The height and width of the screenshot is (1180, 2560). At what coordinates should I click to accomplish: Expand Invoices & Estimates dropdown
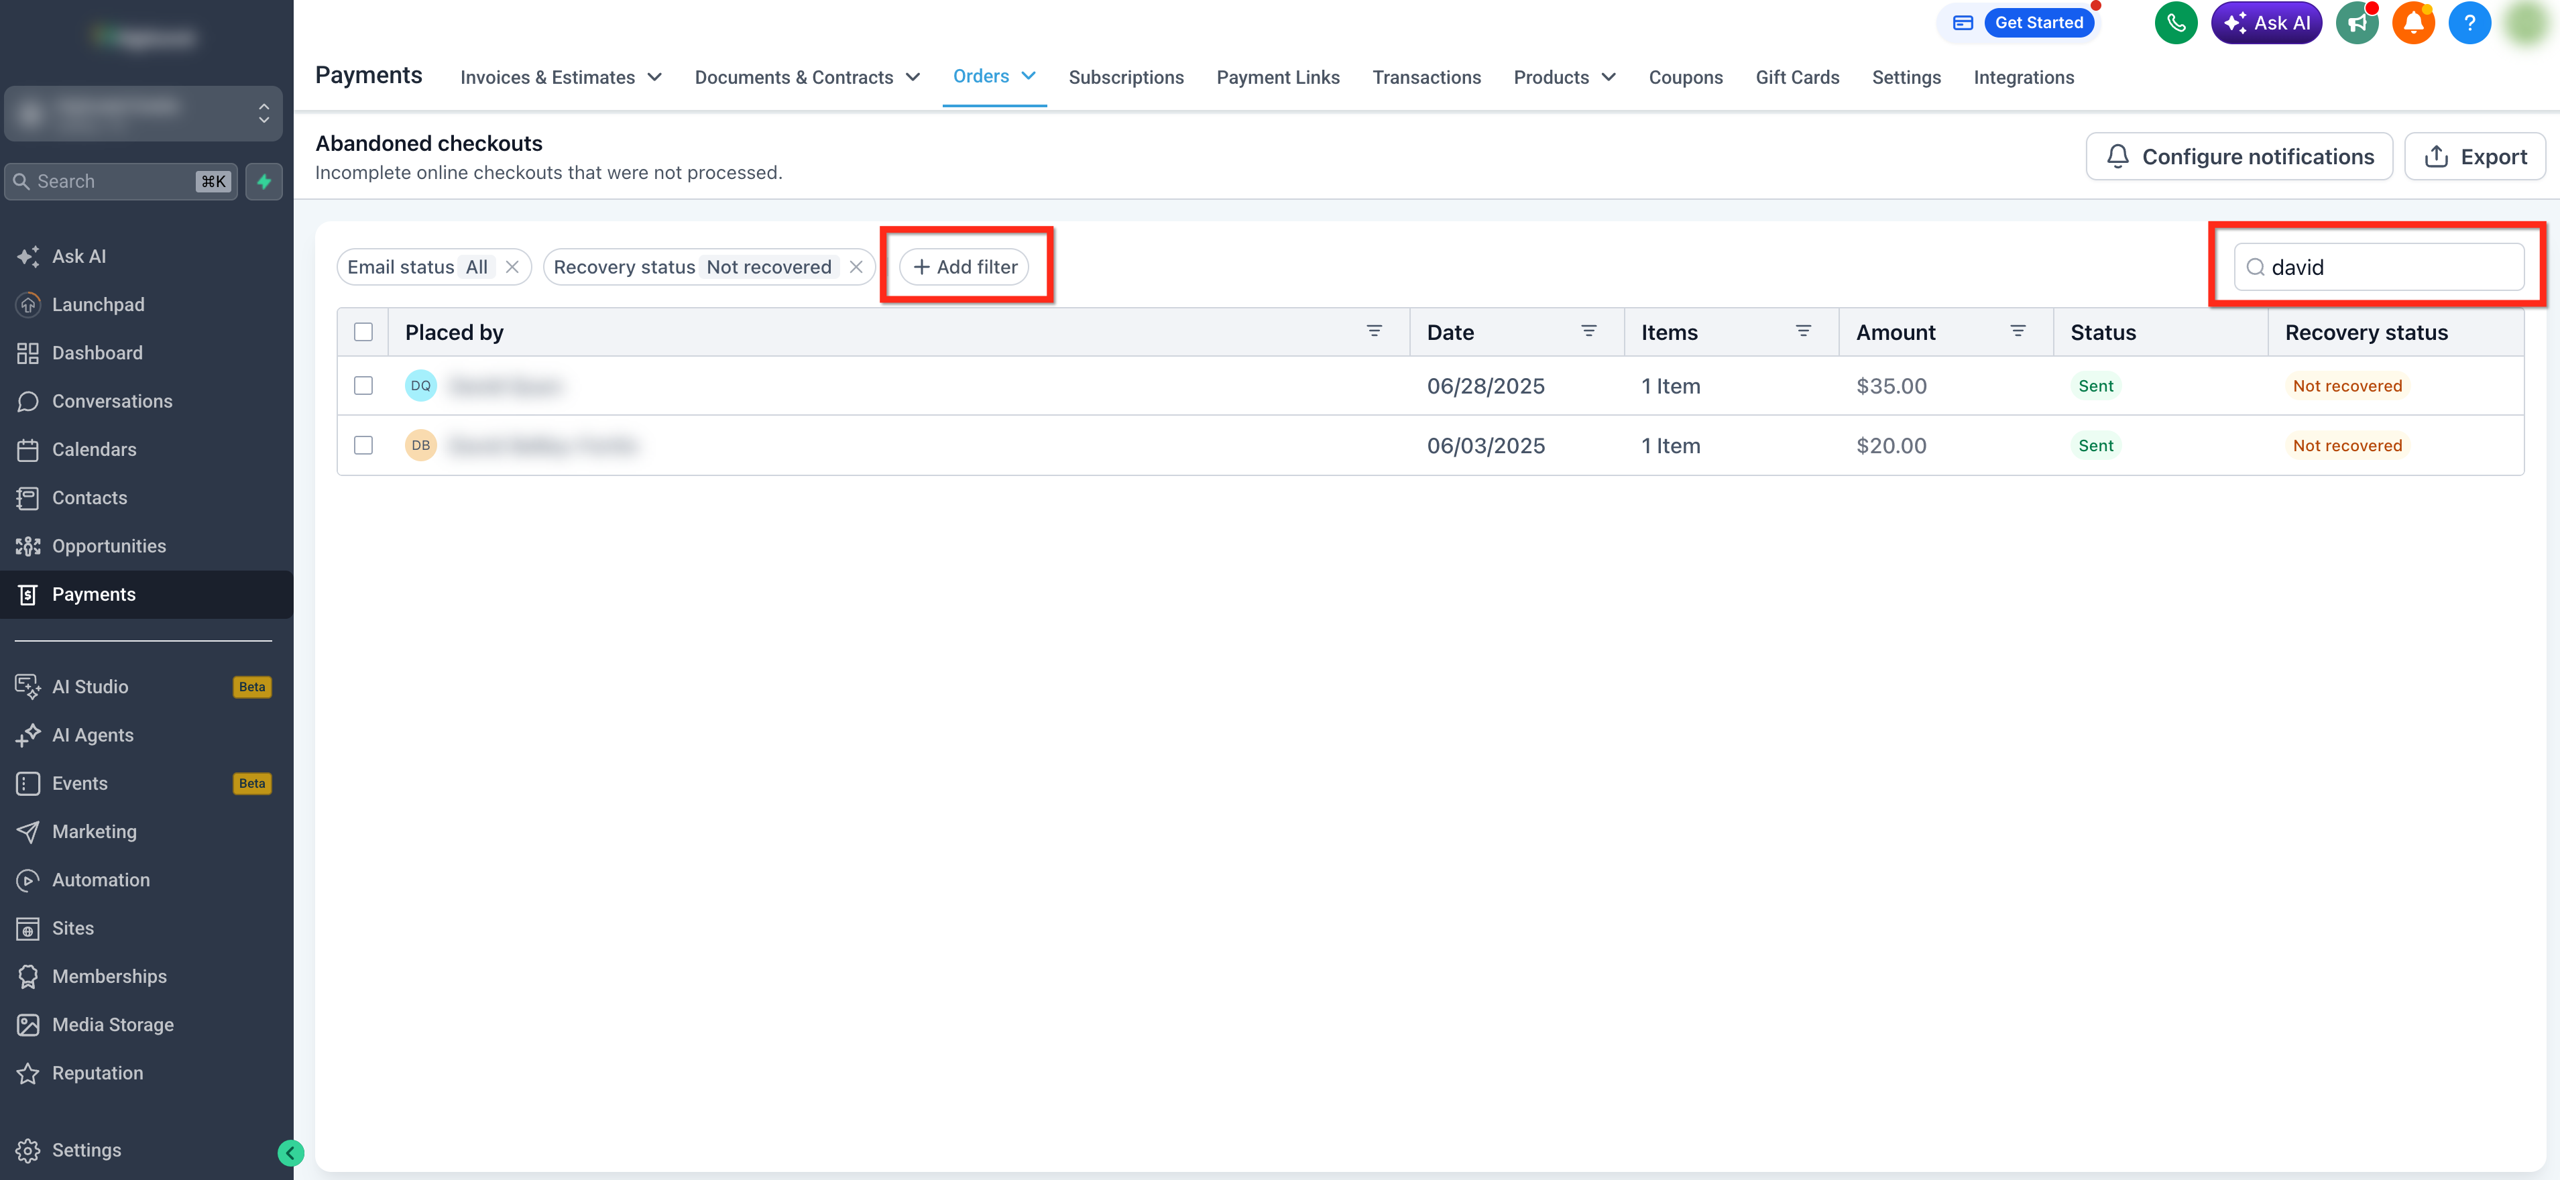coord(561,78)
